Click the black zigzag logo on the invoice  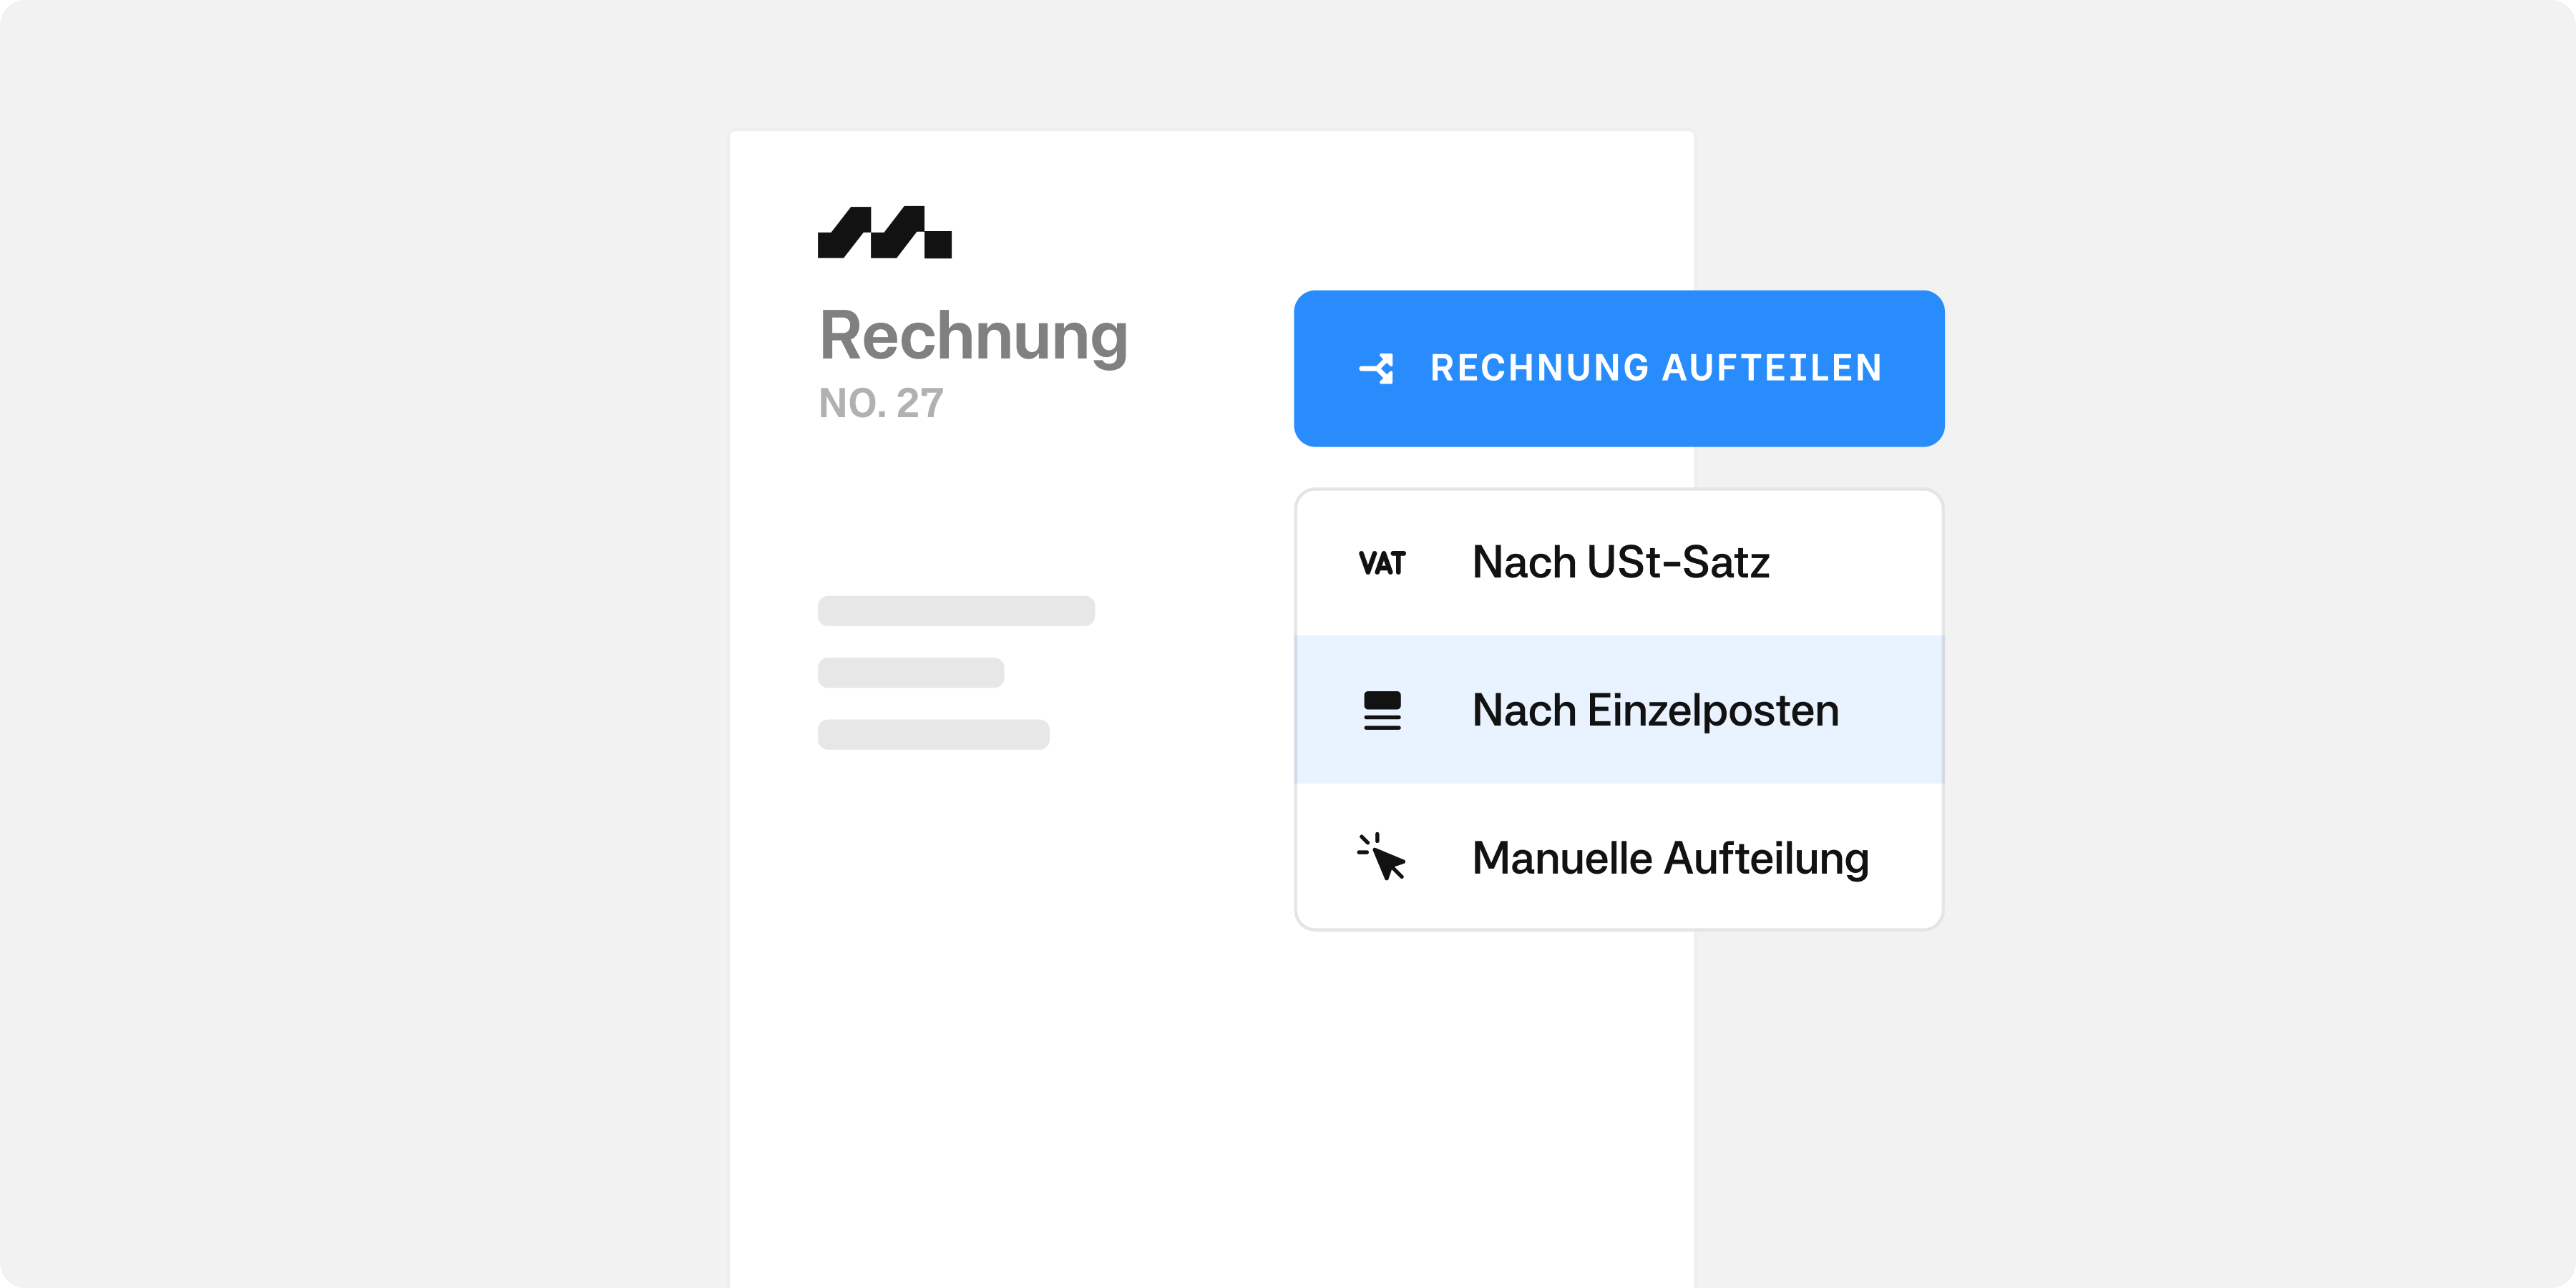pyautogui.click(x=884, y=232)
